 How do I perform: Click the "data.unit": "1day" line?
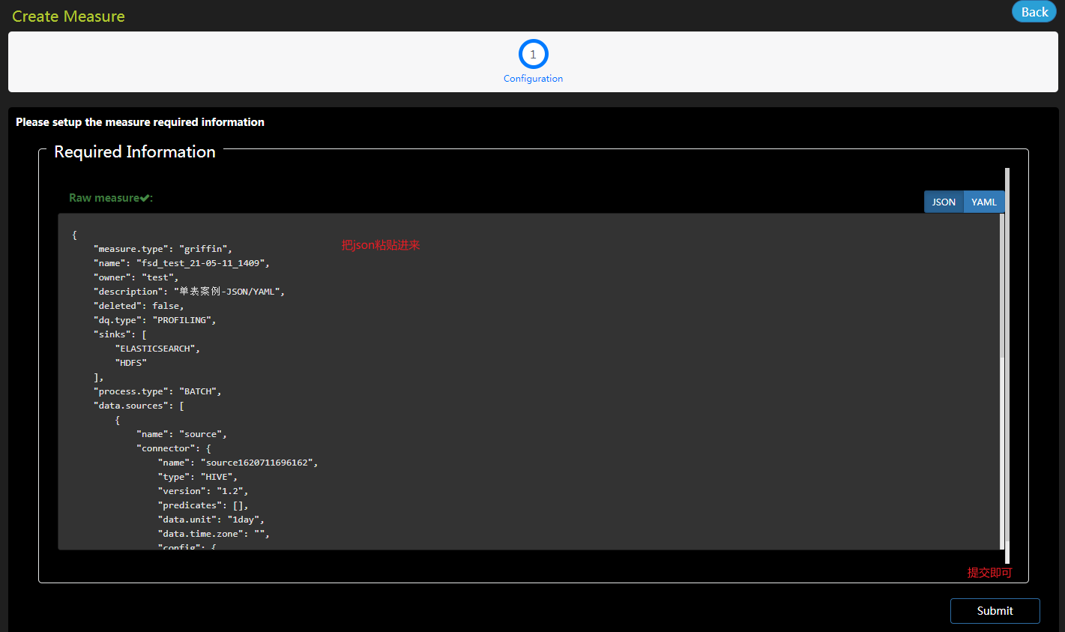[x=211, y=520]
